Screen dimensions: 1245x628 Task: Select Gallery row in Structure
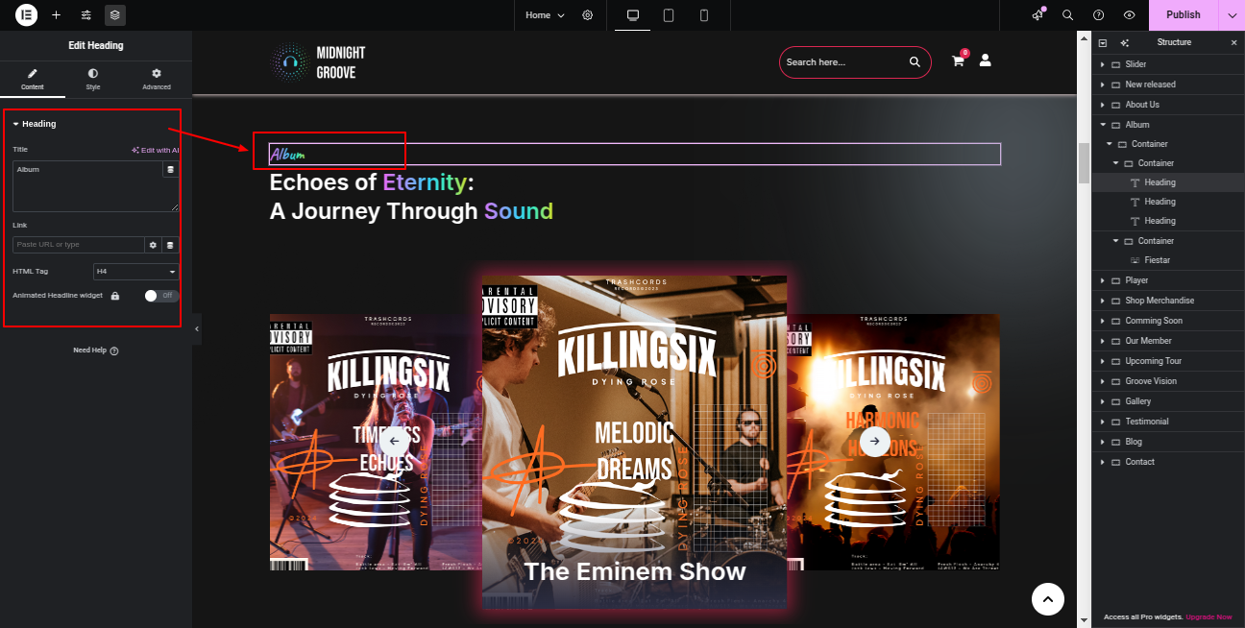click(x=1168, y=401)
